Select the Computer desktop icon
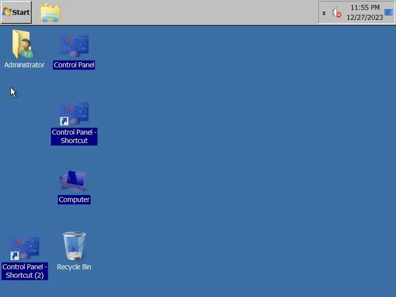The image size is (396, 297). [x=73, y=181]
